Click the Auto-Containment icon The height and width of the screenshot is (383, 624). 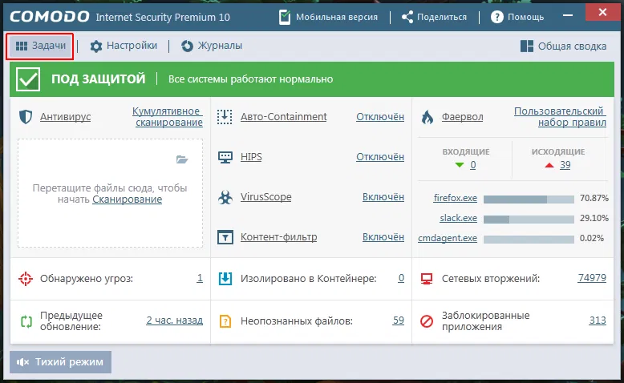click(225, 117)
